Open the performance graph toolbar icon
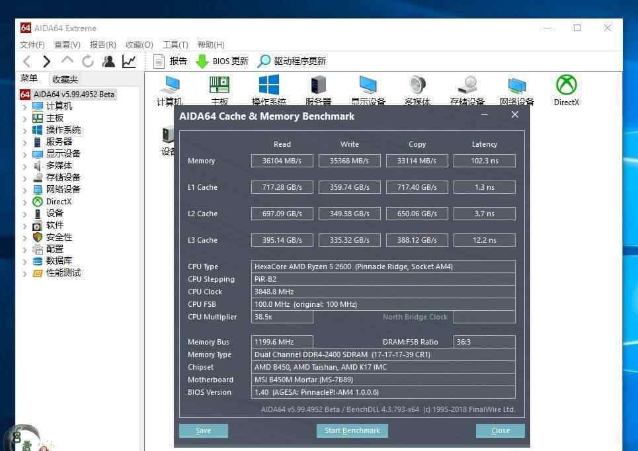The height and width of the screenshot is (451, 638). [129, 61]
